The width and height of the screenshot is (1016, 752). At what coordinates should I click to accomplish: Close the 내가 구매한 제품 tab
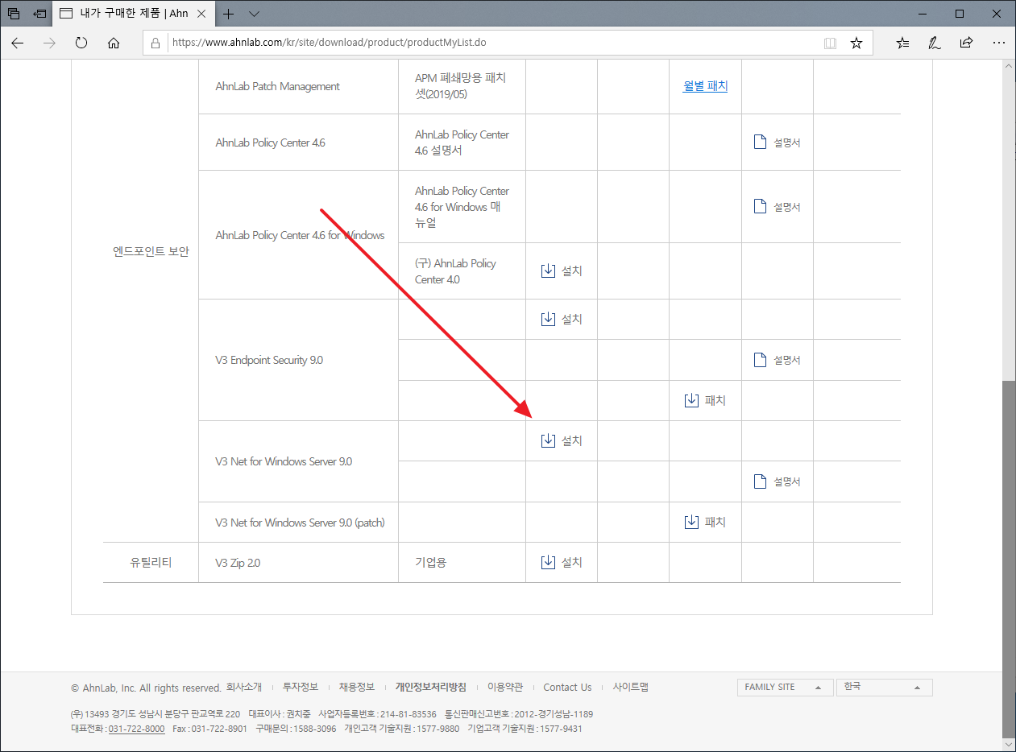coord(202,14)
